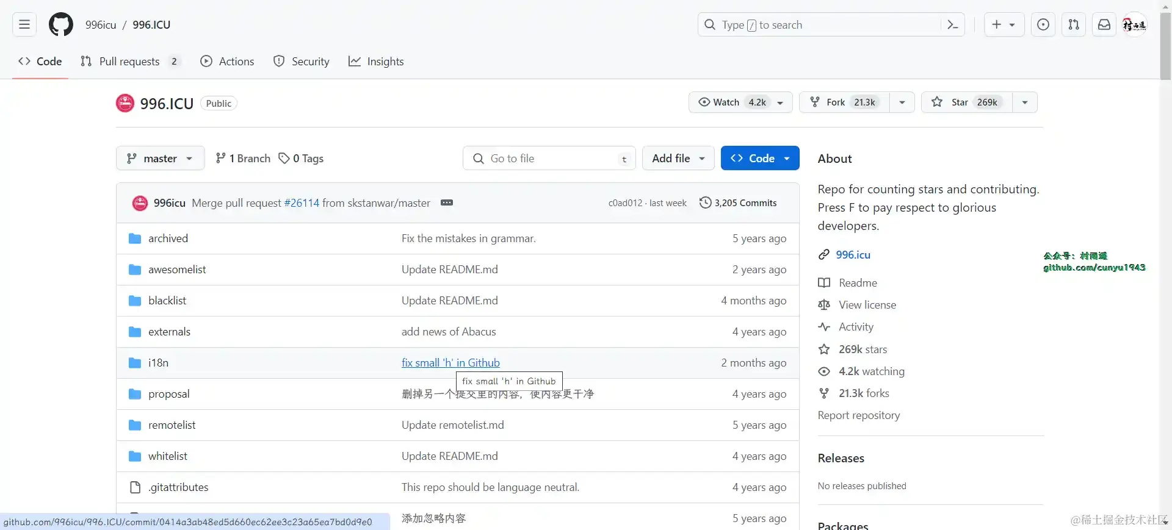
Task: Click the 996icu commit author avatar
Action: pyautogui.click(x=140, y=203)
